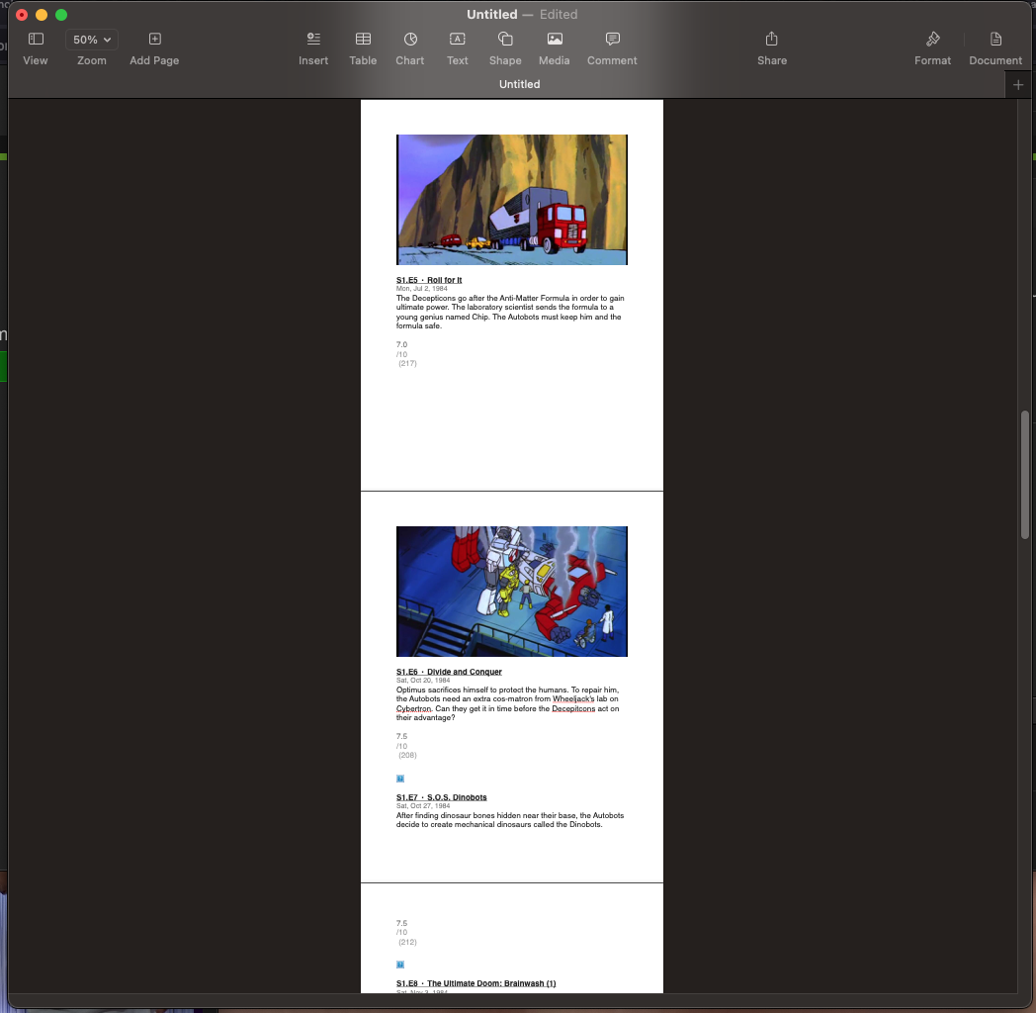
Task: Click the date Sat, Oct 27, 1984
Action: (423, 805)
